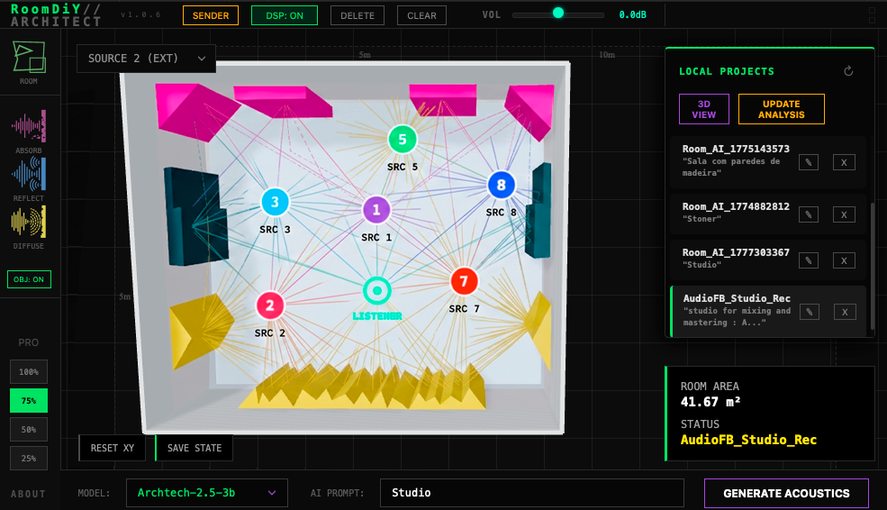This screenshot has width=887, height=510.
Task: Edit the Room_AI_1775143573 project name
Action: [x=809, y=162]
